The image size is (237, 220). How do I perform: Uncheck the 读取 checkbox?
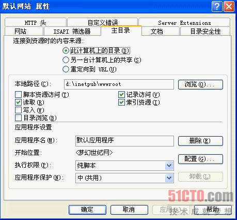click(18, 102)
